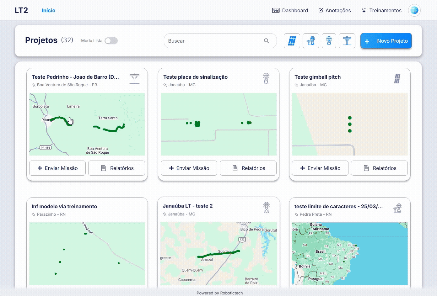Viewport: 437px width, 296px height.
Task: Toggle the Modo Lista switch
Action: click(x=111, y=41)
